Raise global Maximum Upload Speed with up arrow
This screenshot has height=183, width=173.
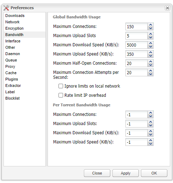pyautogui.click(x=150, y=52)
